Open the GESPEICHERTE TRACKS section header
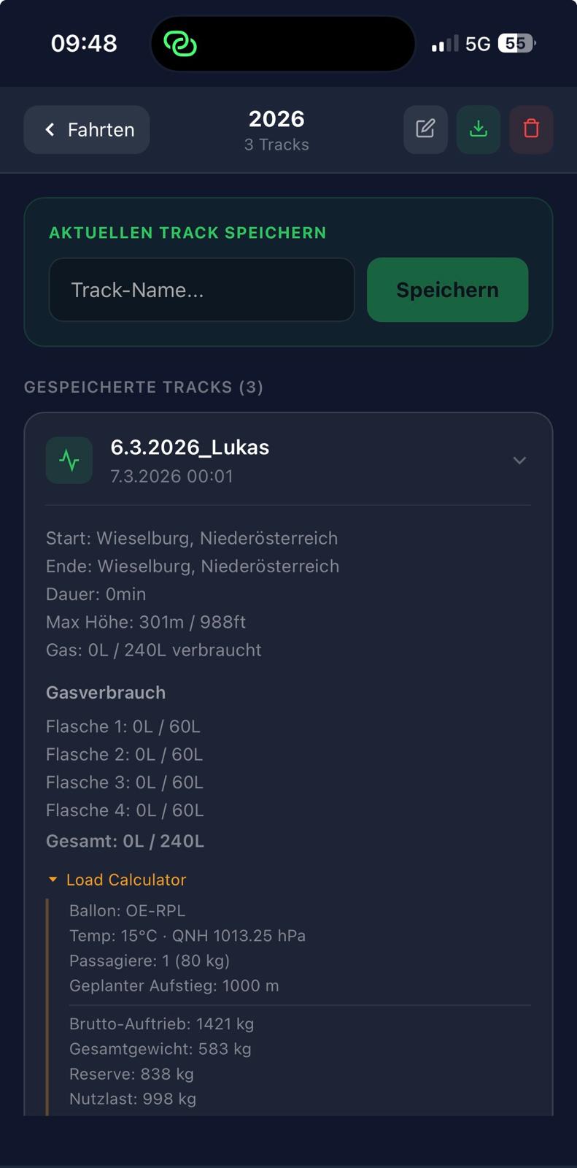577x1168 pixels. click(x=144, y=386)
